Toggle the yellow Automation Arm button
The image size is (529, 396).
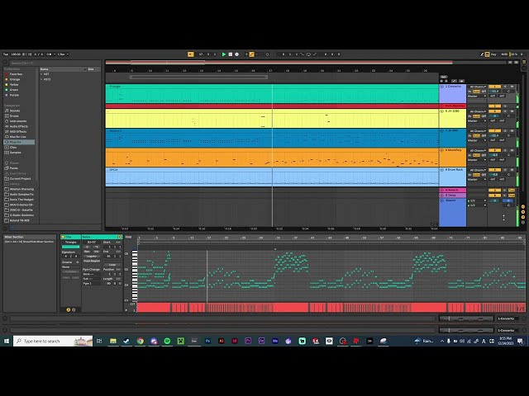click(251, 54)
